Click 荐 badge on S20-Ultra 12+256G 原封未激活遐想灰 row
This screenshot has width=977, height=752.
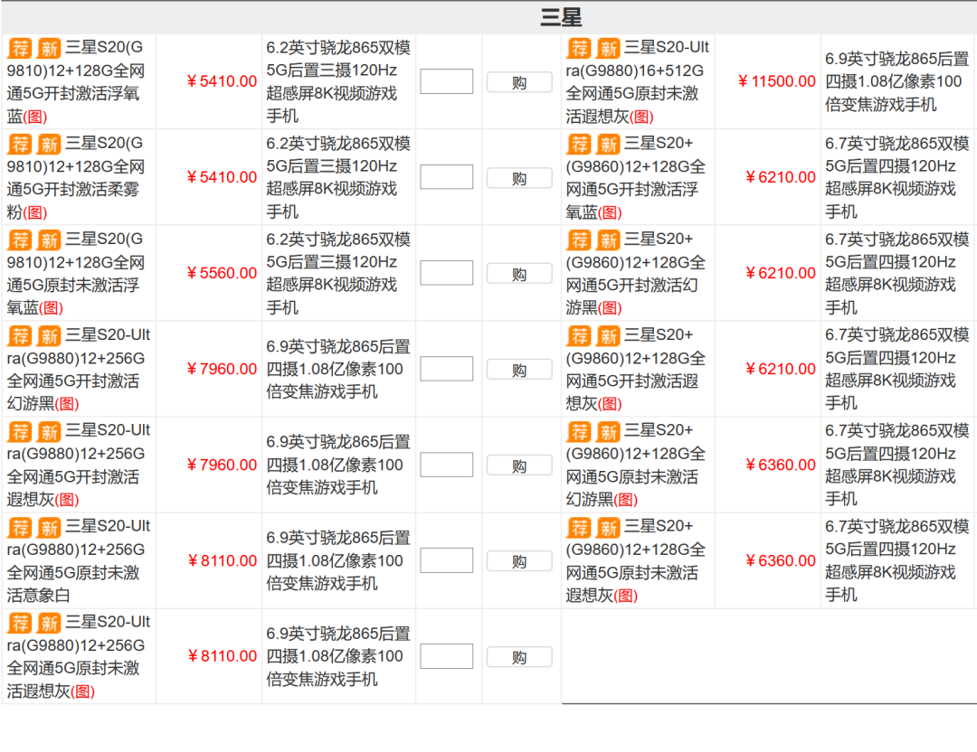pyautogui.click(x=20, y=623)
